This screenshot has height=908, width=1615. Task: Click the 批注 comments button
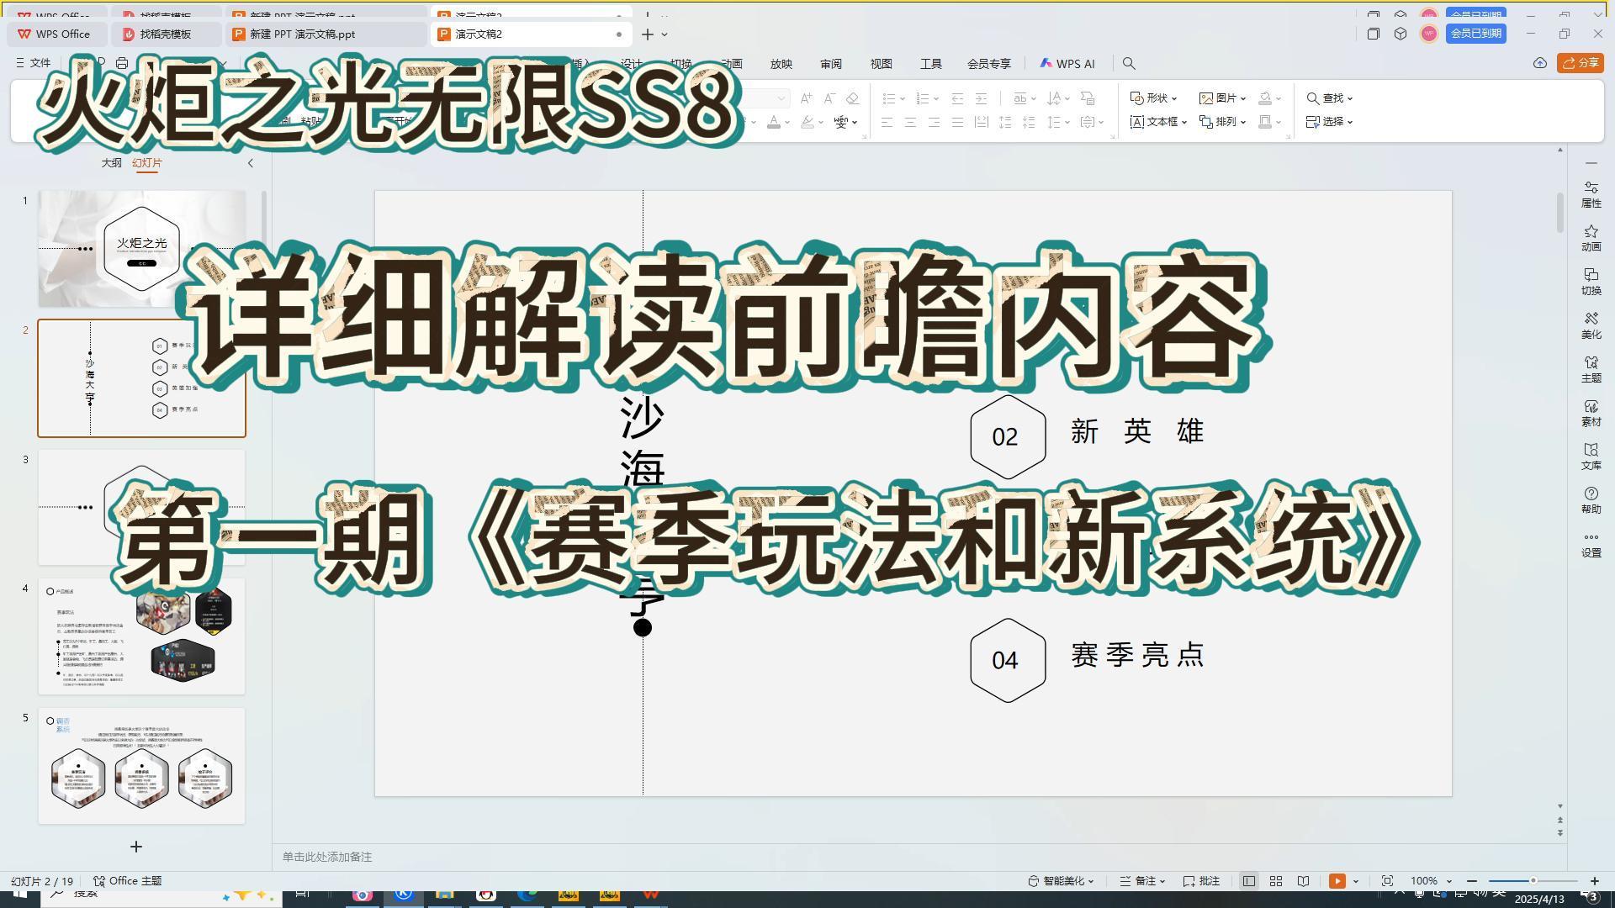click(x=1202, y=881)
